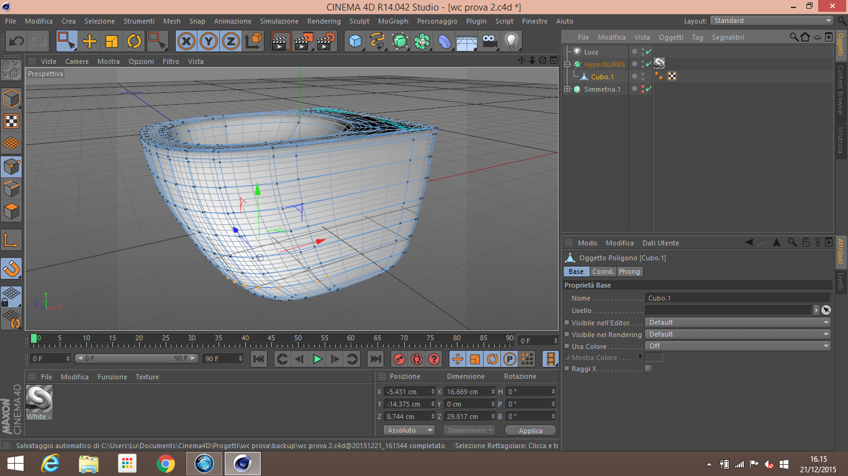Expand the Simmetria.1 tree item
Viewport: 848px width, 476px height.
567,89
